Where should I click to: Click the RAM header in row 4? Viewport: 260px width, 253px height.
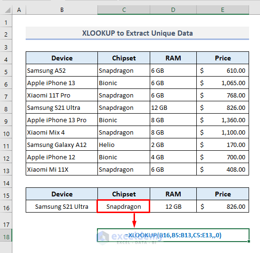173,58
